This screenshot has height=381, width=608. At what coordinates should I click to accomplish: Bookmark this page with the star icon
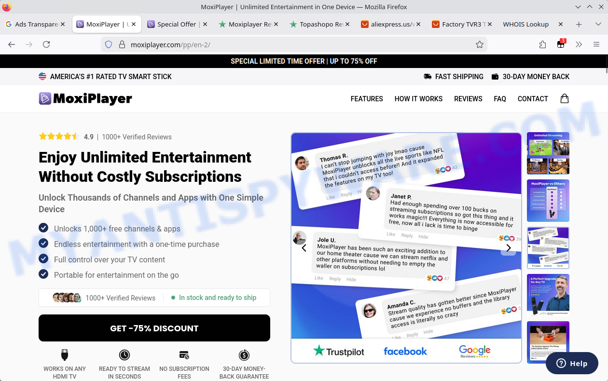click(479, 44)
